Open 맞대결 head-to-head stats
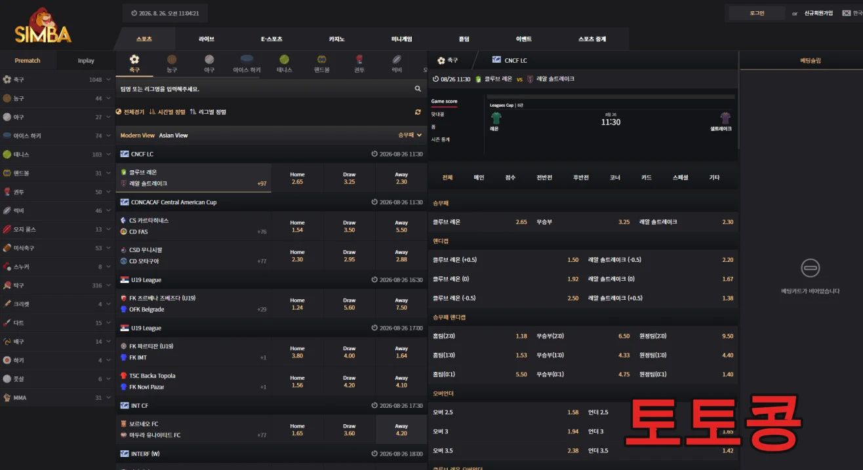 point(437,114)
